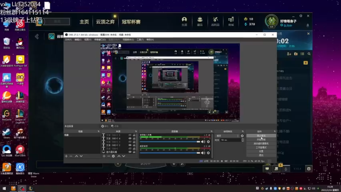The image size is (341, 192).
Task: Click 设置 settings button in OBS controls
Action: (261, 151)
